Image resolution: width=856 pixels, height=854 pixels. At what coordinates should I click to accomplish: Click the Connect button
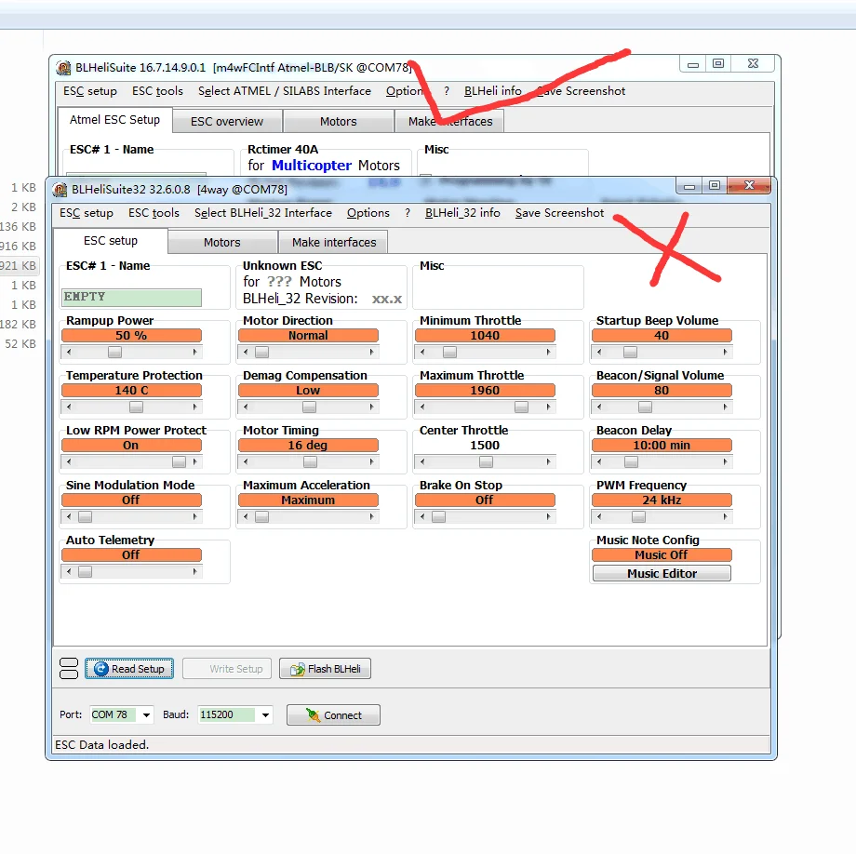click(333, 714)
